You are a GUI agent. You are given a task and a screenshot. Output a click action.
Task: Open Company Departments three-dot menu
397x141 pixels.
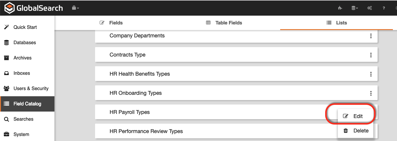click(x=371, y=36)
